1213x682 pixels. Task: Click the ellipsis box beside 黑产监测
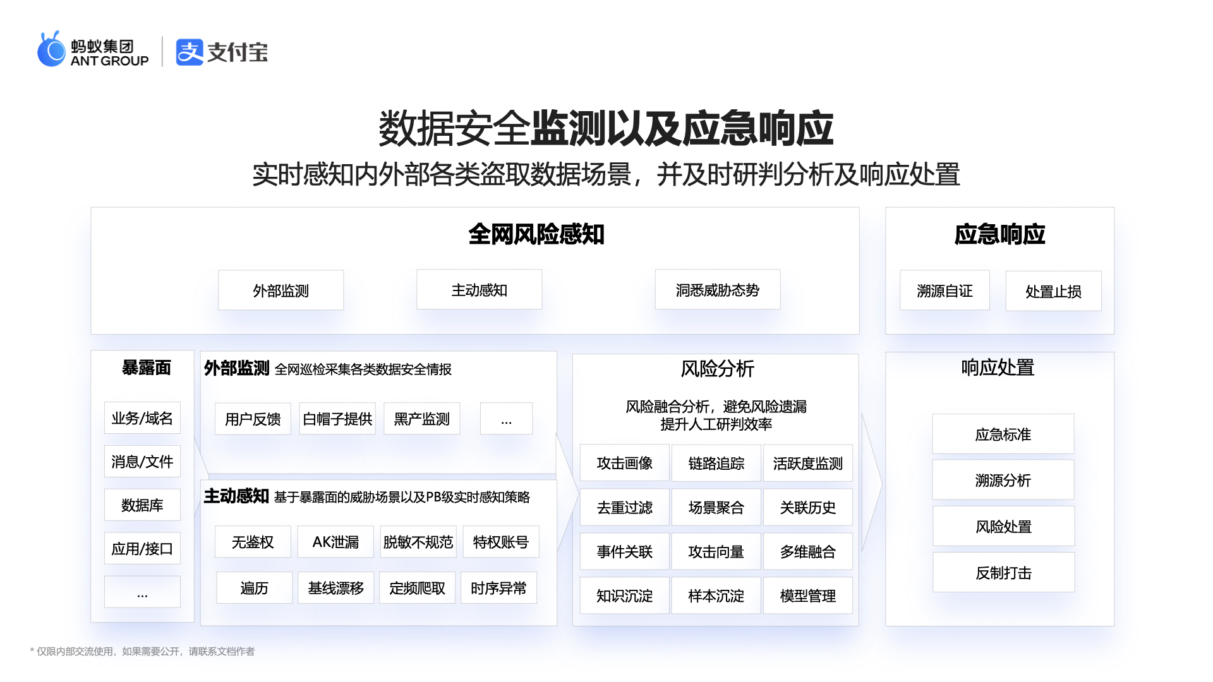[x=506, y=419]
